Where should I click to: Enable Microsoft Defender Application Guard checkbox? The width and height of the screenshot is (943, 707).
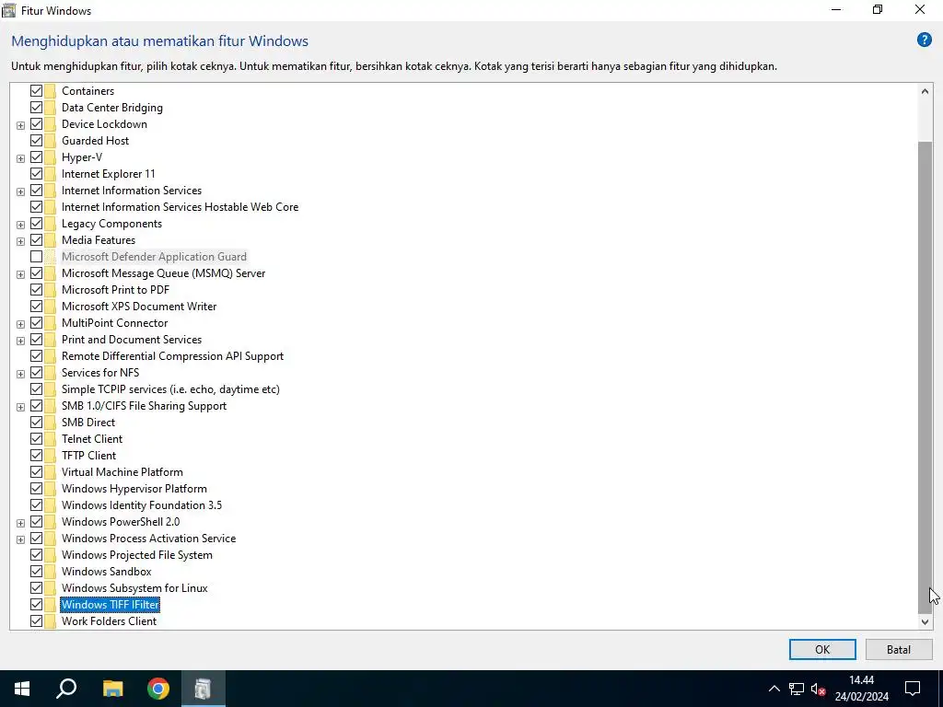tap(36, 257)
